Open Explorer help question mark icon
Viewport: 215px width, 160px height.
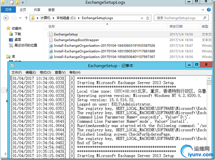point(209,10)
